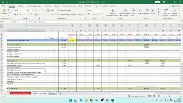The image size is (183, 103).
Task: Switch to Normal view in status bar
Action: pyautogui.click(x=149, y=96)
